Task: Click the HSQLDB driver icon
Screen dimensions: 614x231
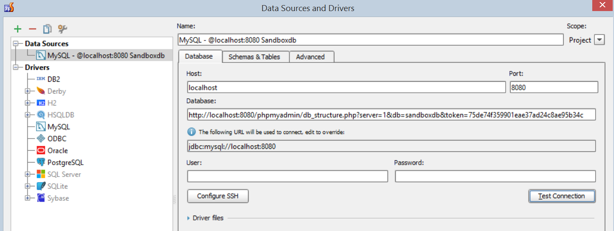Action: (41, 115)
